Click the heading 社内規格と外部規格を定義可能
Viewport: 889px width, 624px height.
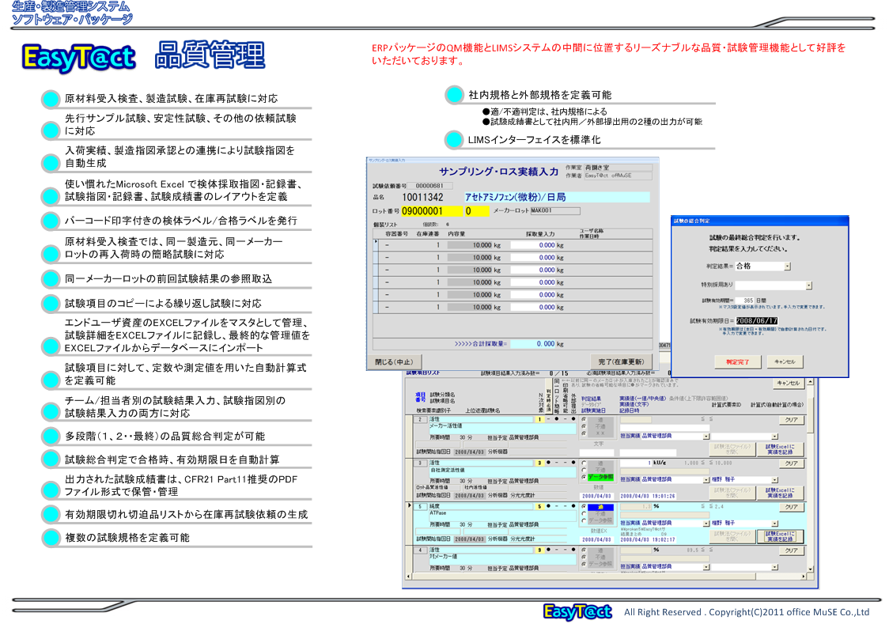539,95
